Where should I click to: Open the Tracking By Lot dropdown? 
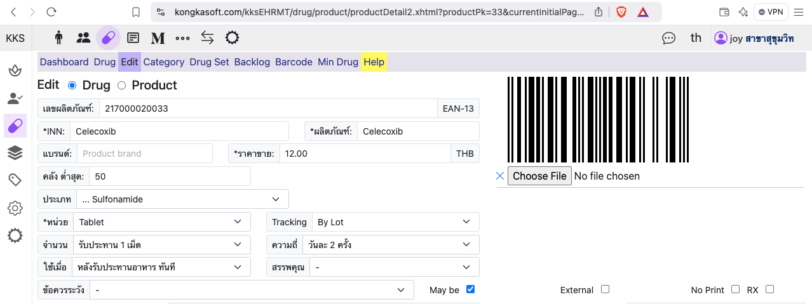(396, 222)
